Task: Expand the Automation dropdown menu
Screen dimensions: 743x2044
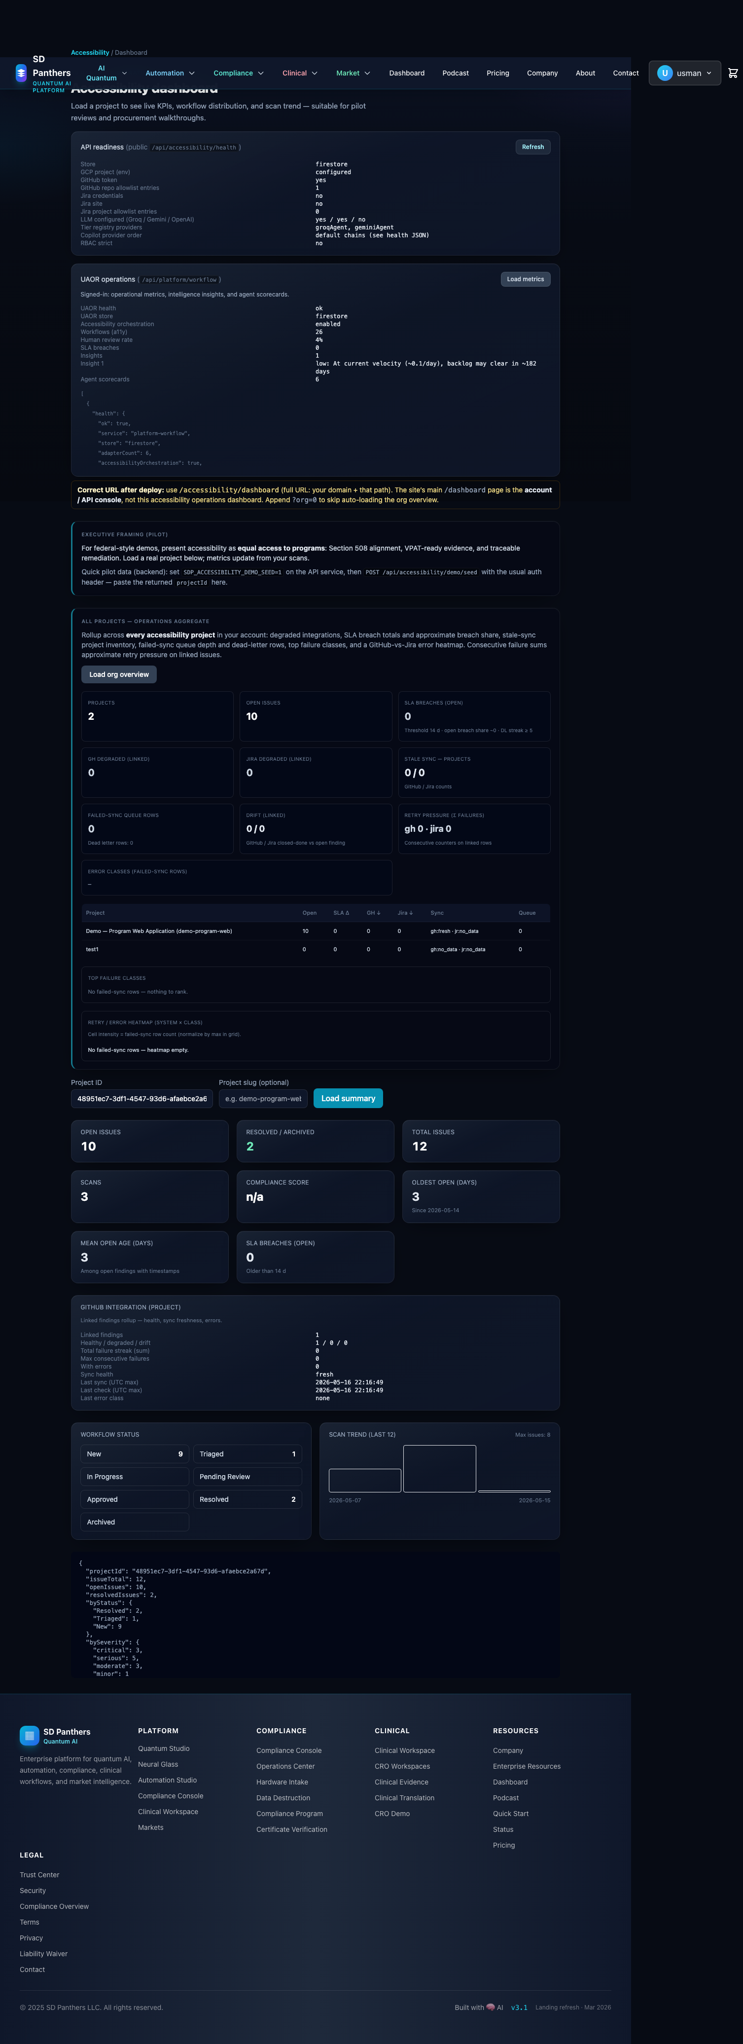Action: (170, 73)
